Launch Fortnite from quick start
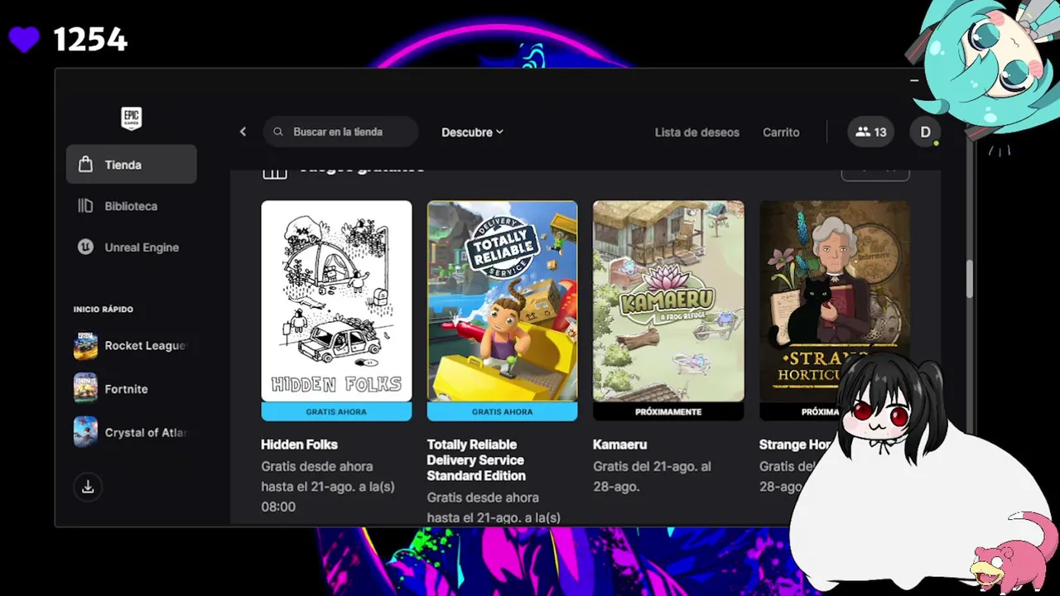 pos(131,388)
